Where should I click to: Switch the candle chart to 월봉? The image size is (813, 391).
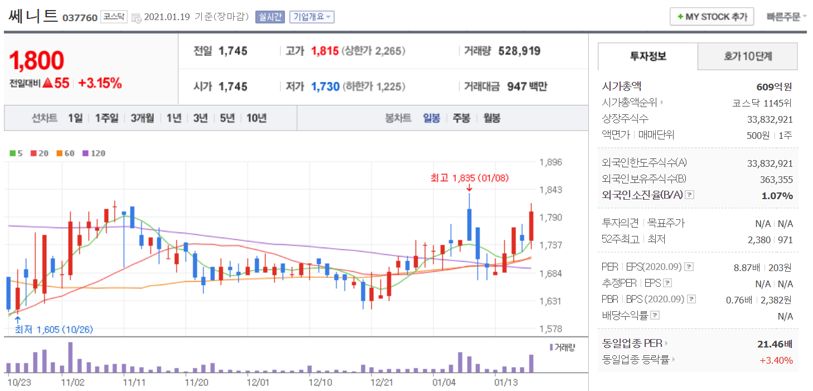(x=491, y=118)
